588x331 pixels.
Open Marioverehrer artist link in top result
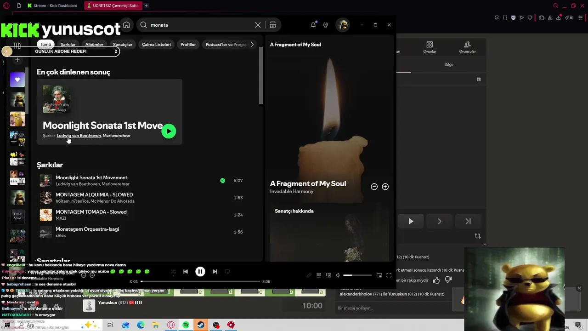(x=117, y=136)
